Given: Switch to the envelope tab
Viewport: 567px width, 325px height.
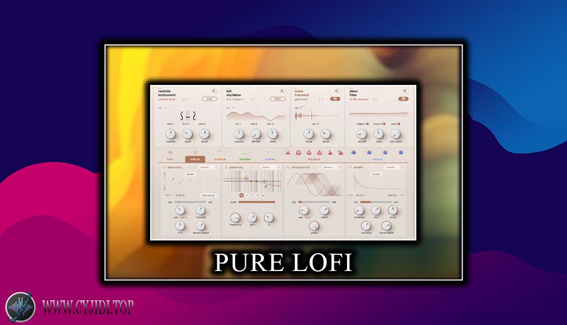Looking at the screenshot, I should point(220,159).
